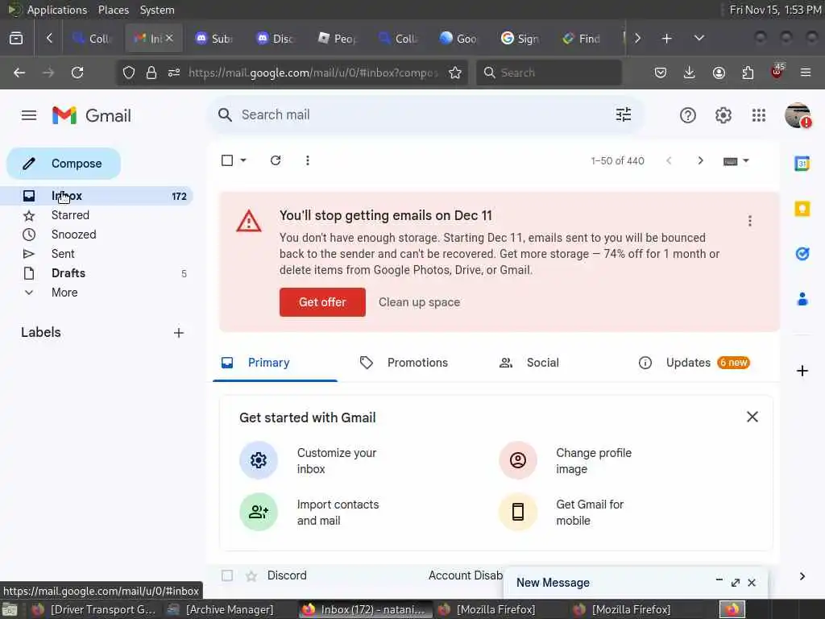Expand More in Gmail sidebar
The height and width of the screenshot is (619, 825).
click(64, 293)
